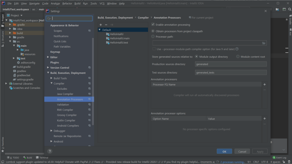The width and height of the screenshot is (292, 164).
Task: Click Compiler in the breadcrumb
Action: (143, 18)
